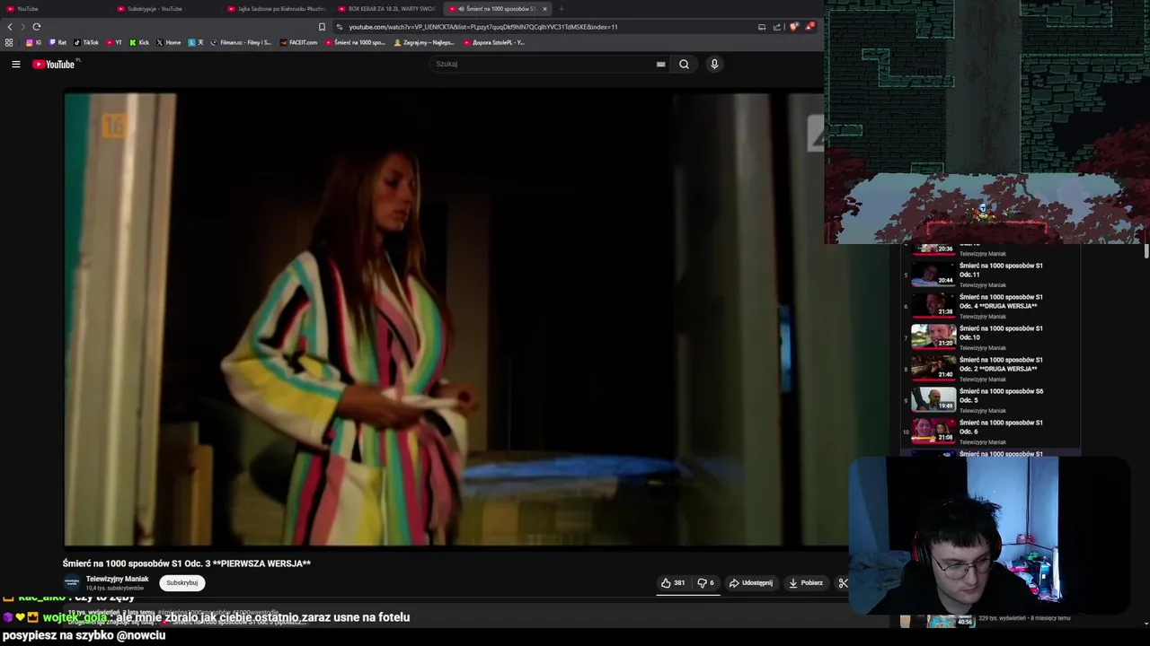Open the IG bookmark

click(33, 42)
